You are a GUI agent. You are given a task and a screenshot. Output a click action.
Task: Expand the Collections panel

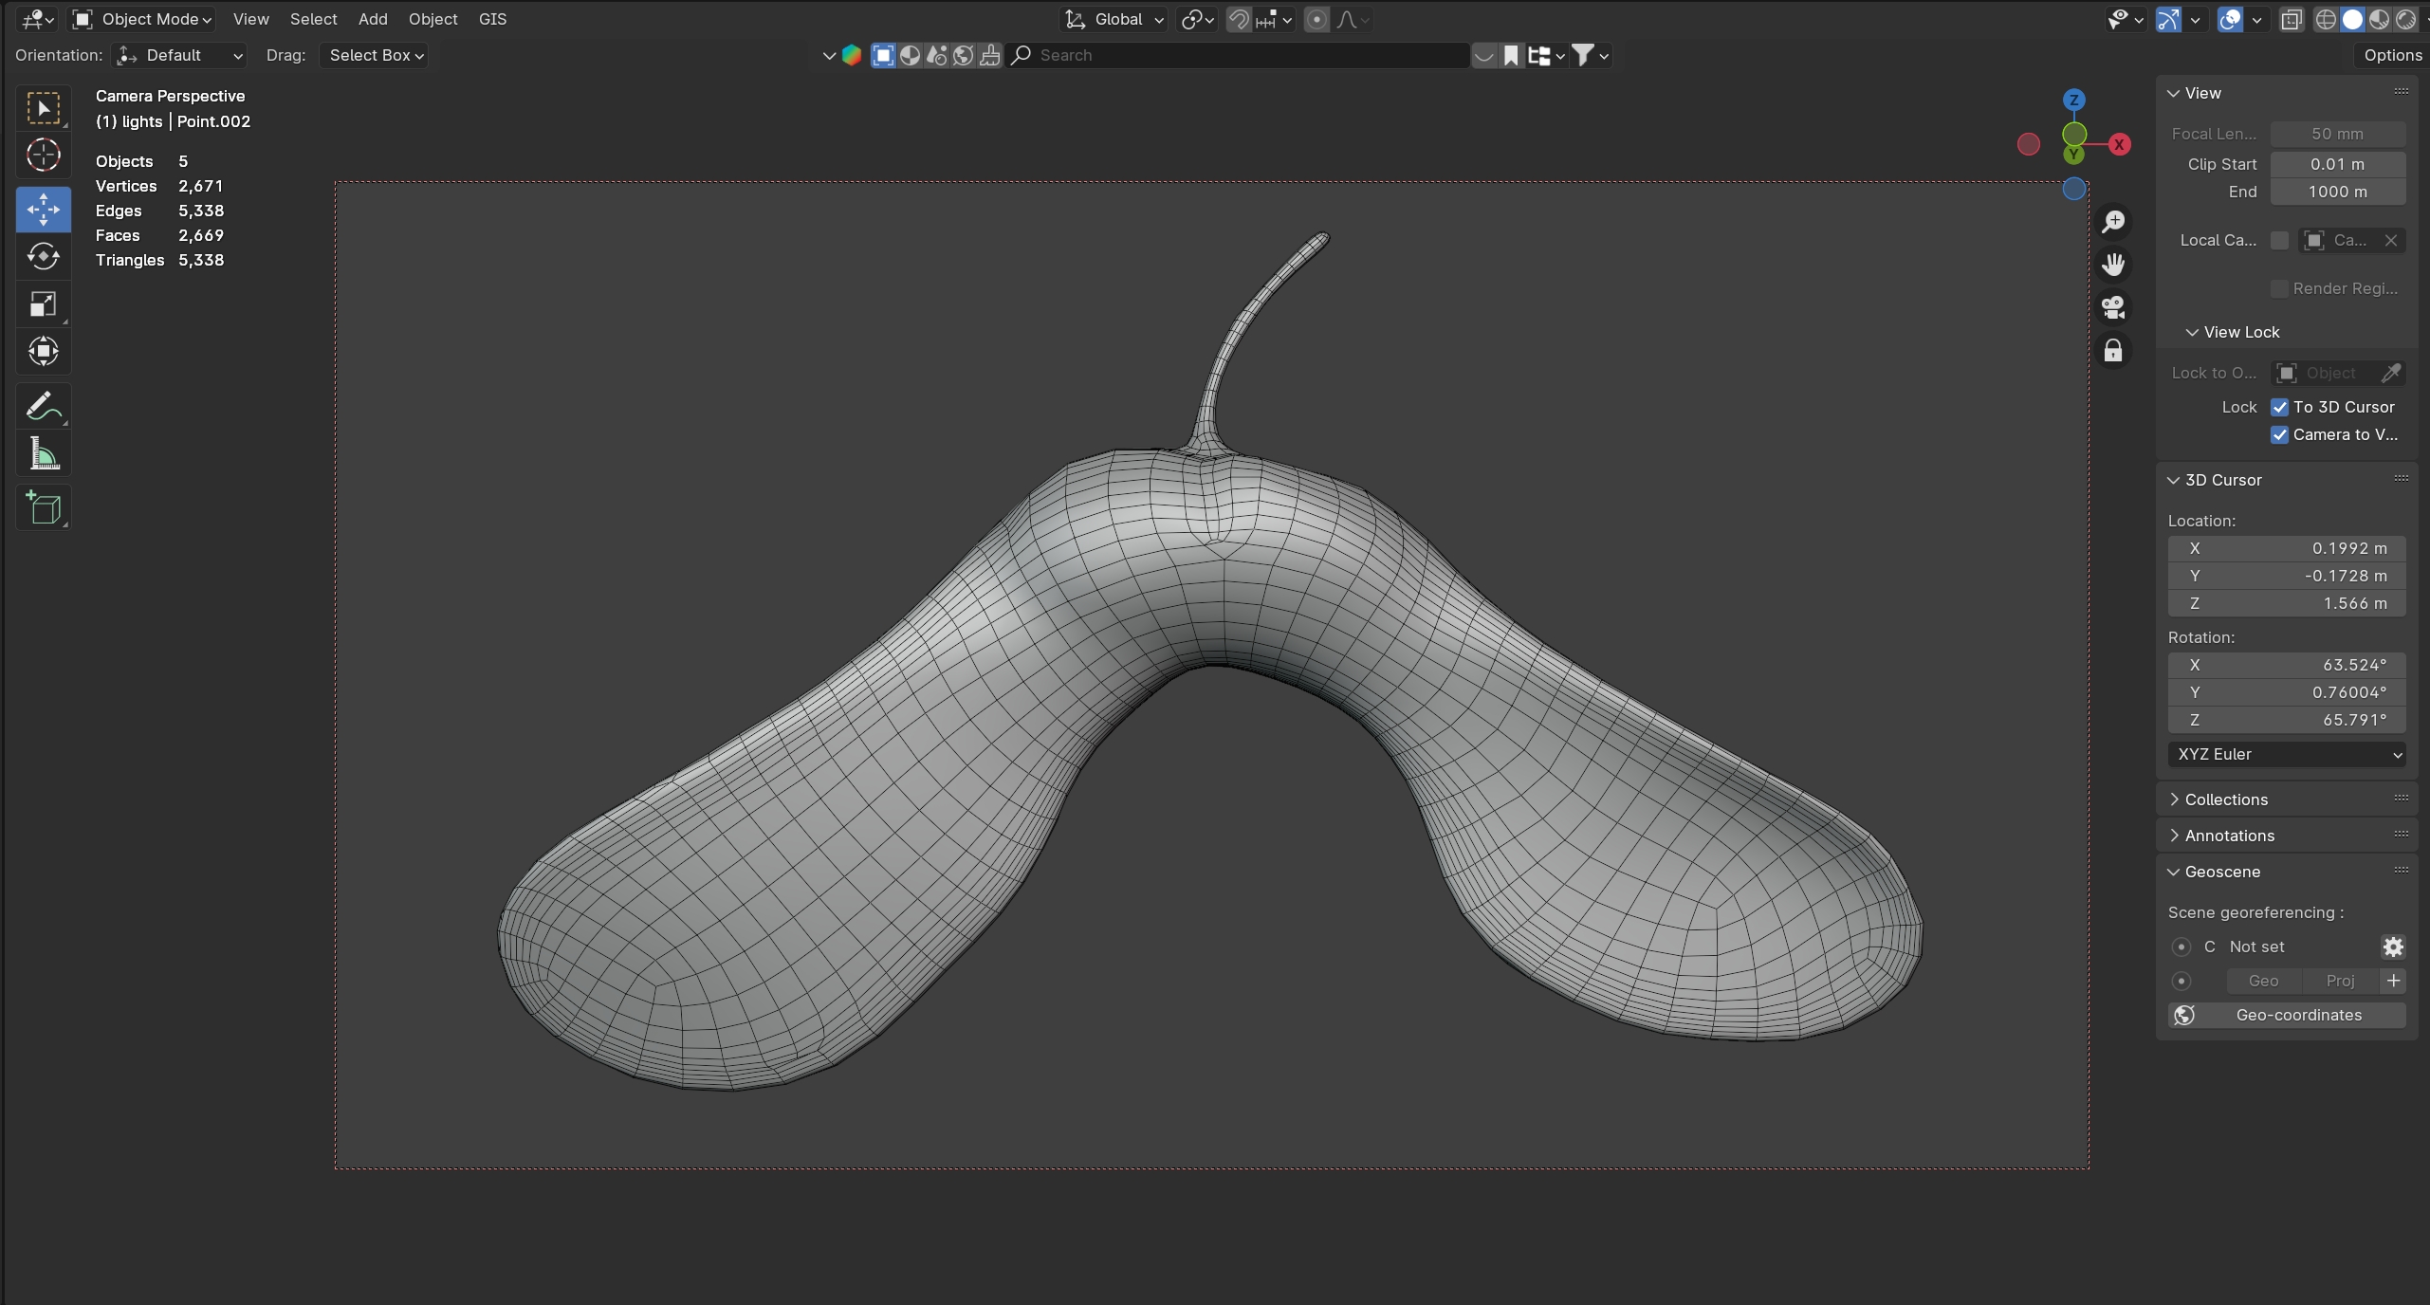pyautogui.click(x=2225, y=800)
